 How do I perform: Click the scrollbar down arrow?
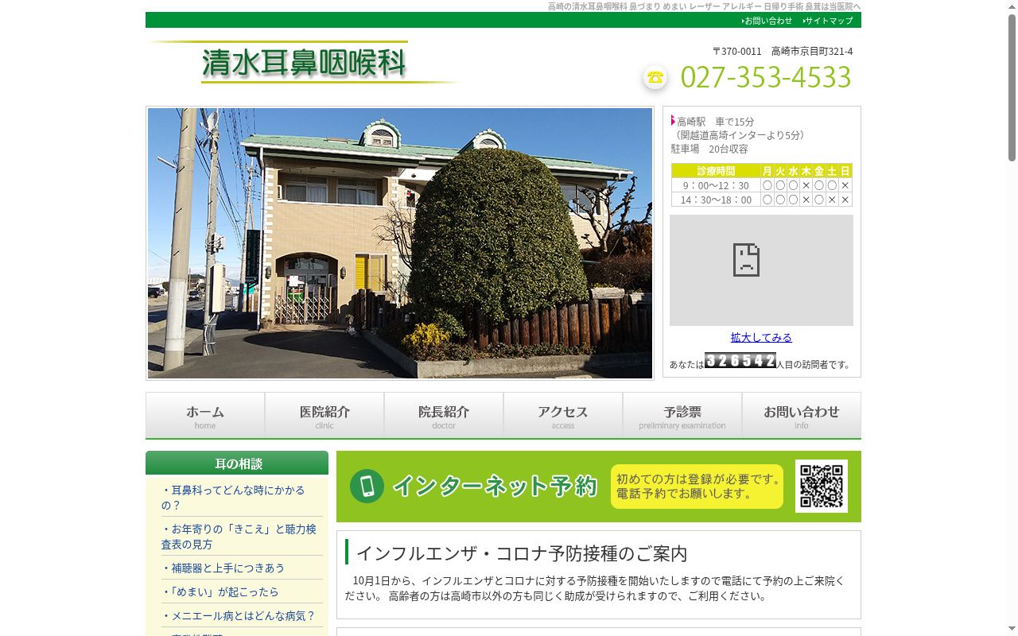tap(1012, 630)
